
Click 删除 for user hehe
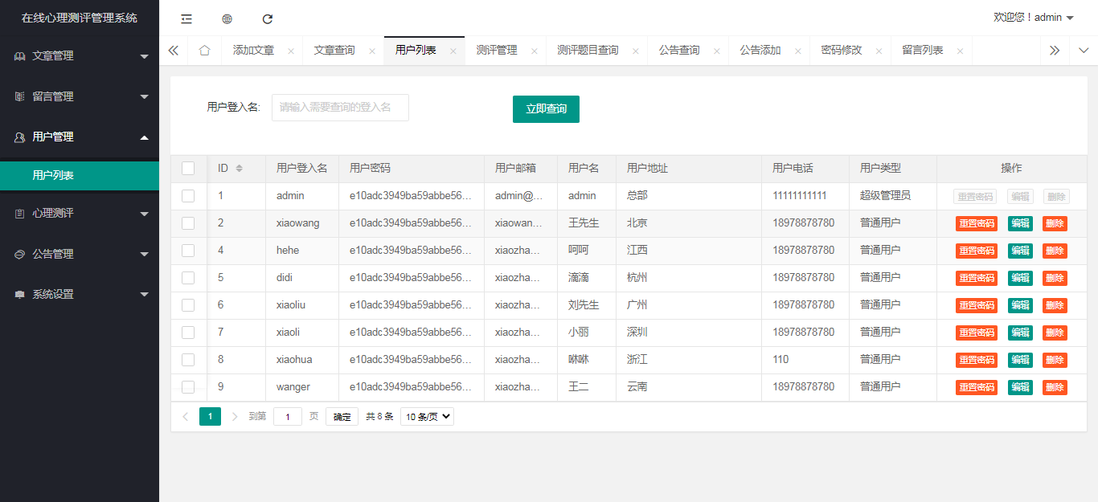coord(1055,251)
